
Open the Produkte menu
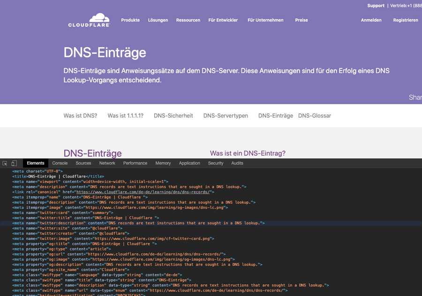click(x=130, y=20)
